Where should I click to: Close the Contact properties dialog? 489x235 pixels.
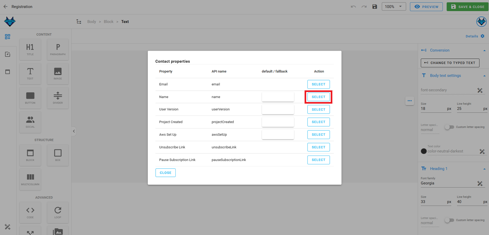pyautogui.click(x=165, y=172)
